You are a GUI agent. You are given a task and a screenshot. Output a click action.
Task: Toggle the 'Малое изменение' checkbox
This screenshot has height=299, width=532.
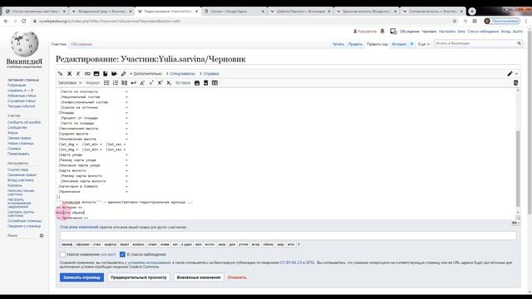(62, 254)
